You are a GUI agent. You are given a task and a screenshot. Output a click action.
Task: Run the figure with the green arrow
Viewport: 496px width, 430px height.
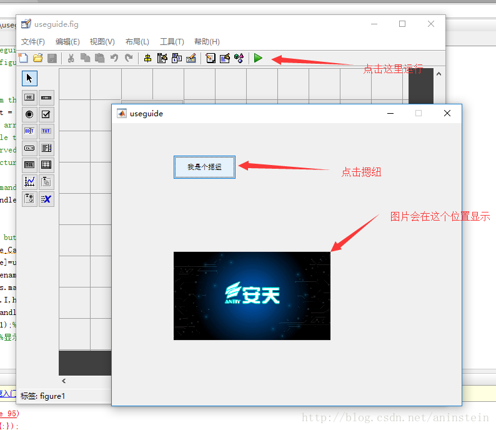pyautogui.click(x=258, y=58)
